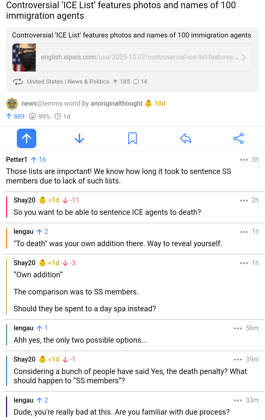Viewport: 265px width, 420px height.
Task: Bookmark this post
Action: (132, 139)
